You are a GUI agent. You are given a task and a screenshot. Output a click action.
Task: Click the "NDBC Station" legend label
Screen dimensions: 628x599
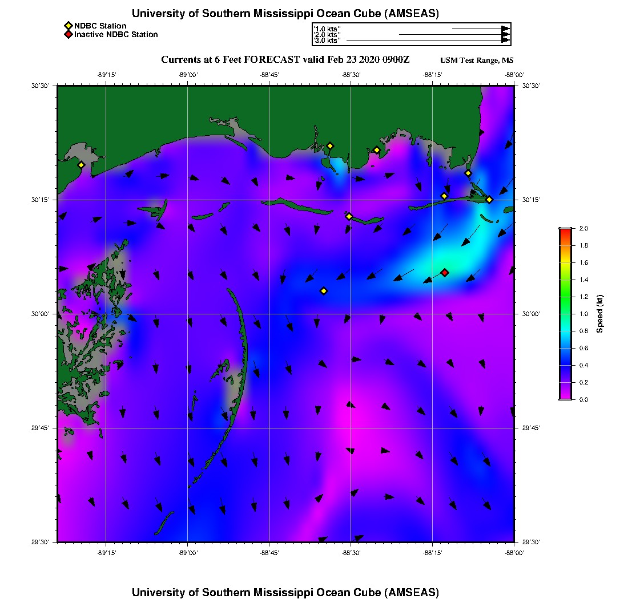[x=100, y=26]
